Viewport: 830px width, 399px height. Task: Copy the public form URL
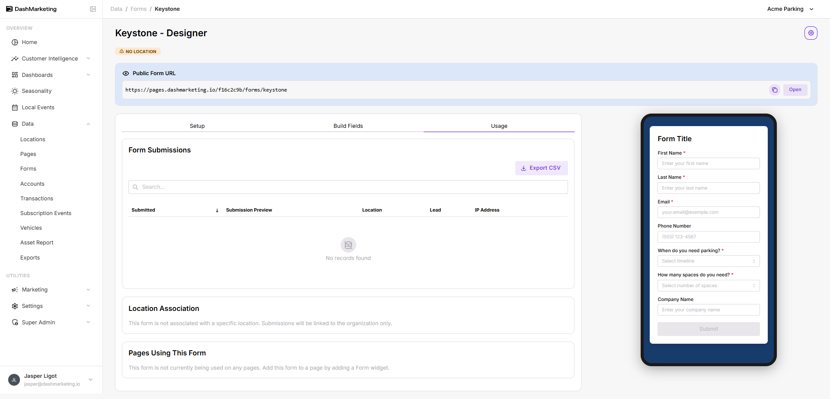[775, 90]
